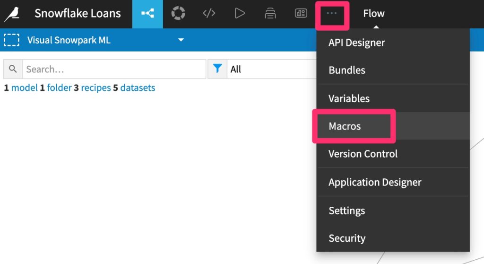Click the blue filter funnel icon

tap(217, 69)
